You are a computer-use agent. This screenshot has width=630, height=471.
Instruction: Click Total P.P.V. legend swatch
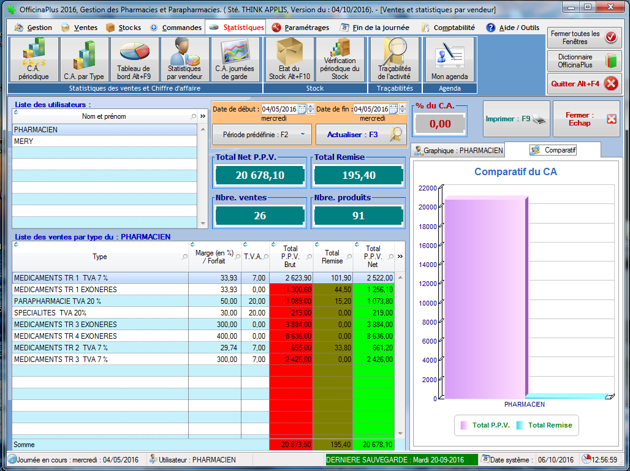pos(464,425)
